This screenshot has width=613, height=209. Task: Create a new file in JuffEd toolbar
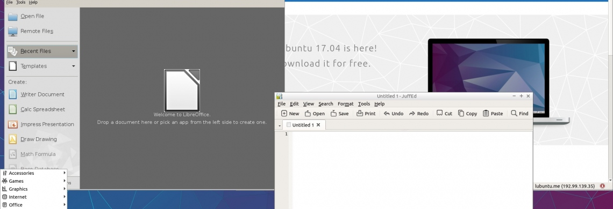click(290, 114)
